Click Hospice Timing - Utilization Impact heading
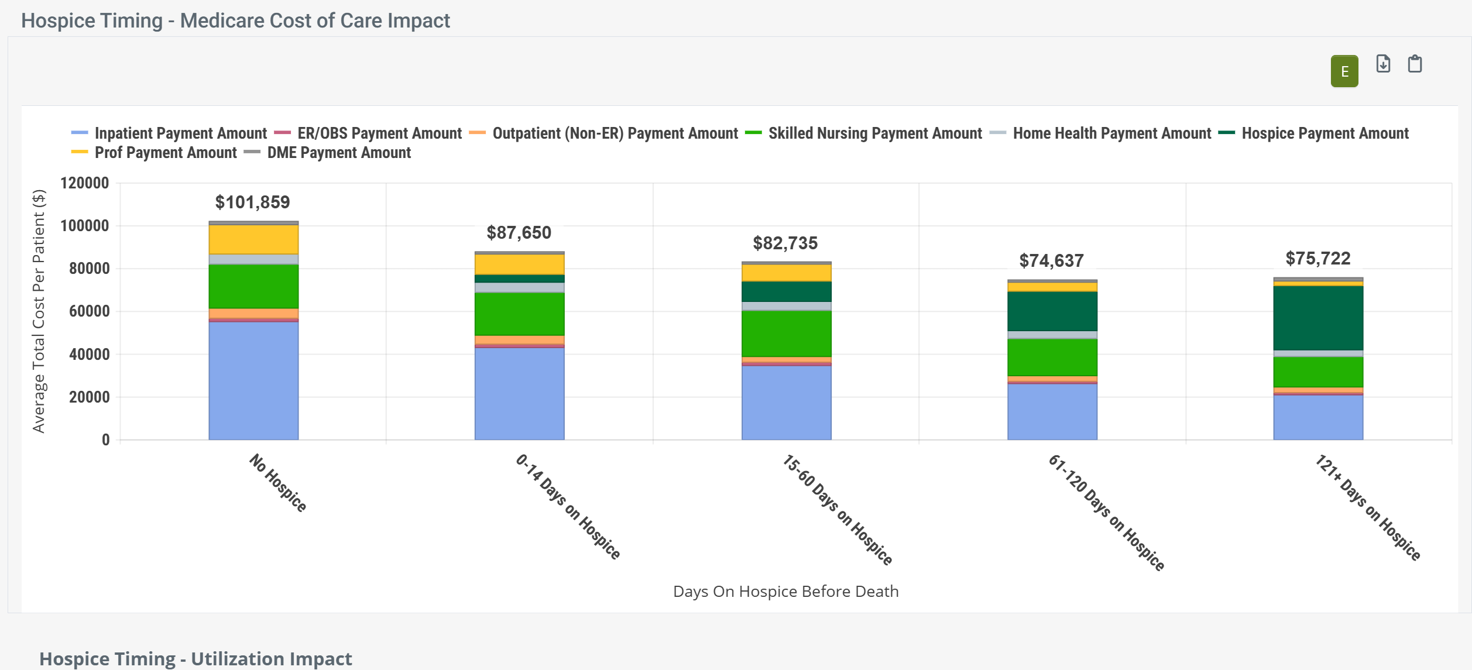This screenshot has height=670, width=1472. 195,658
